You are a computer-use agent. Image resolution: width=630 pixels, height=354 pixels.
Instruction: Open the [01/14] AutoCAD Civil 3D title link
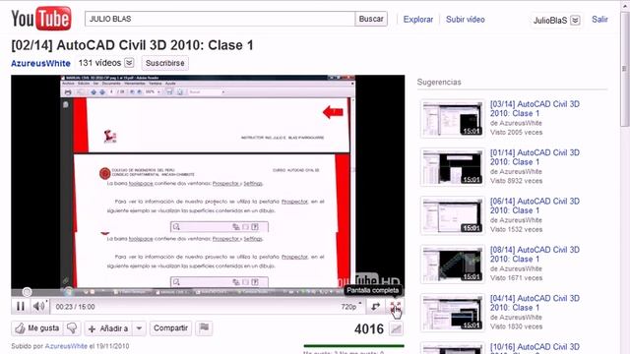coord(535,157)
